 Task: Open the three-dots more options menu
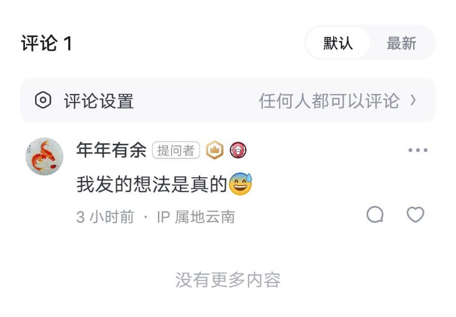pos(418,150)
